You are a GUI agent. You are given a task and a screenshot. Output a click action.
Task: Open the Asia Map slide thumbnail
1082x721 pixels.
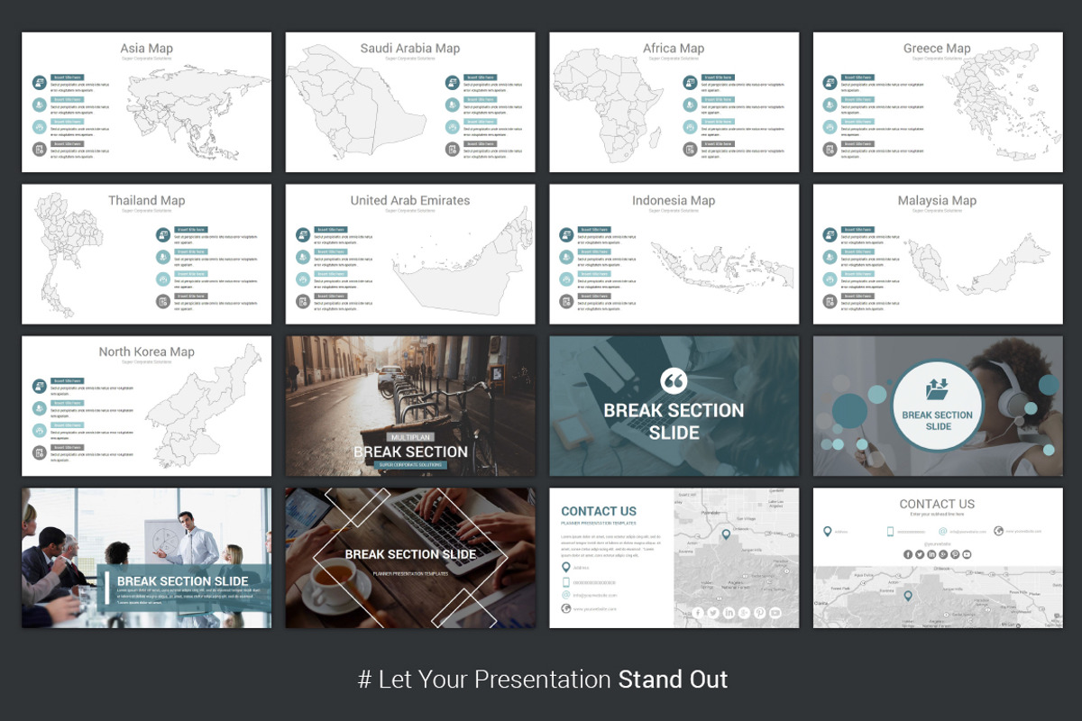pos(146,101)
